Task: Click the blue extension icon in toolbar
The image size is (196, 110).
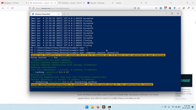Action: coord(161,8)
